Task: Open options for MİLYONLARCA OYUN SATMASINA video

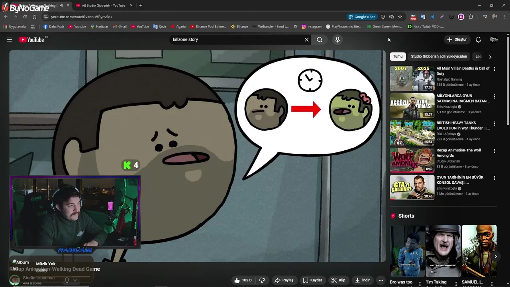Action: coord(494,96)
